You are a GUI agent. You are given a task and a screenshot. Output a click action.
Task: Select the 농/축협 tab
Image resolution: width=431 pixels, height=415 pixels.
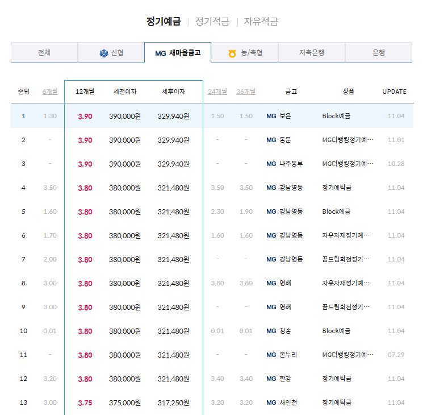(x=245, y=52)
